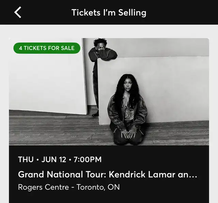Select the venue line "Rogers Centre - Toronto, ON"

coord(69,187)
